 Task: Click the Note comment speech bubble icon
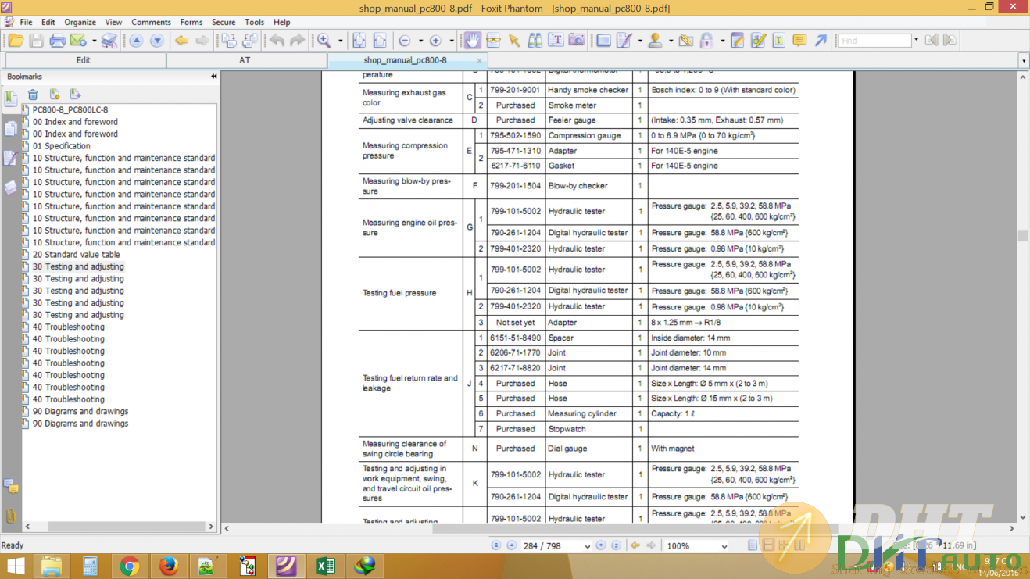tap(799, 41)
